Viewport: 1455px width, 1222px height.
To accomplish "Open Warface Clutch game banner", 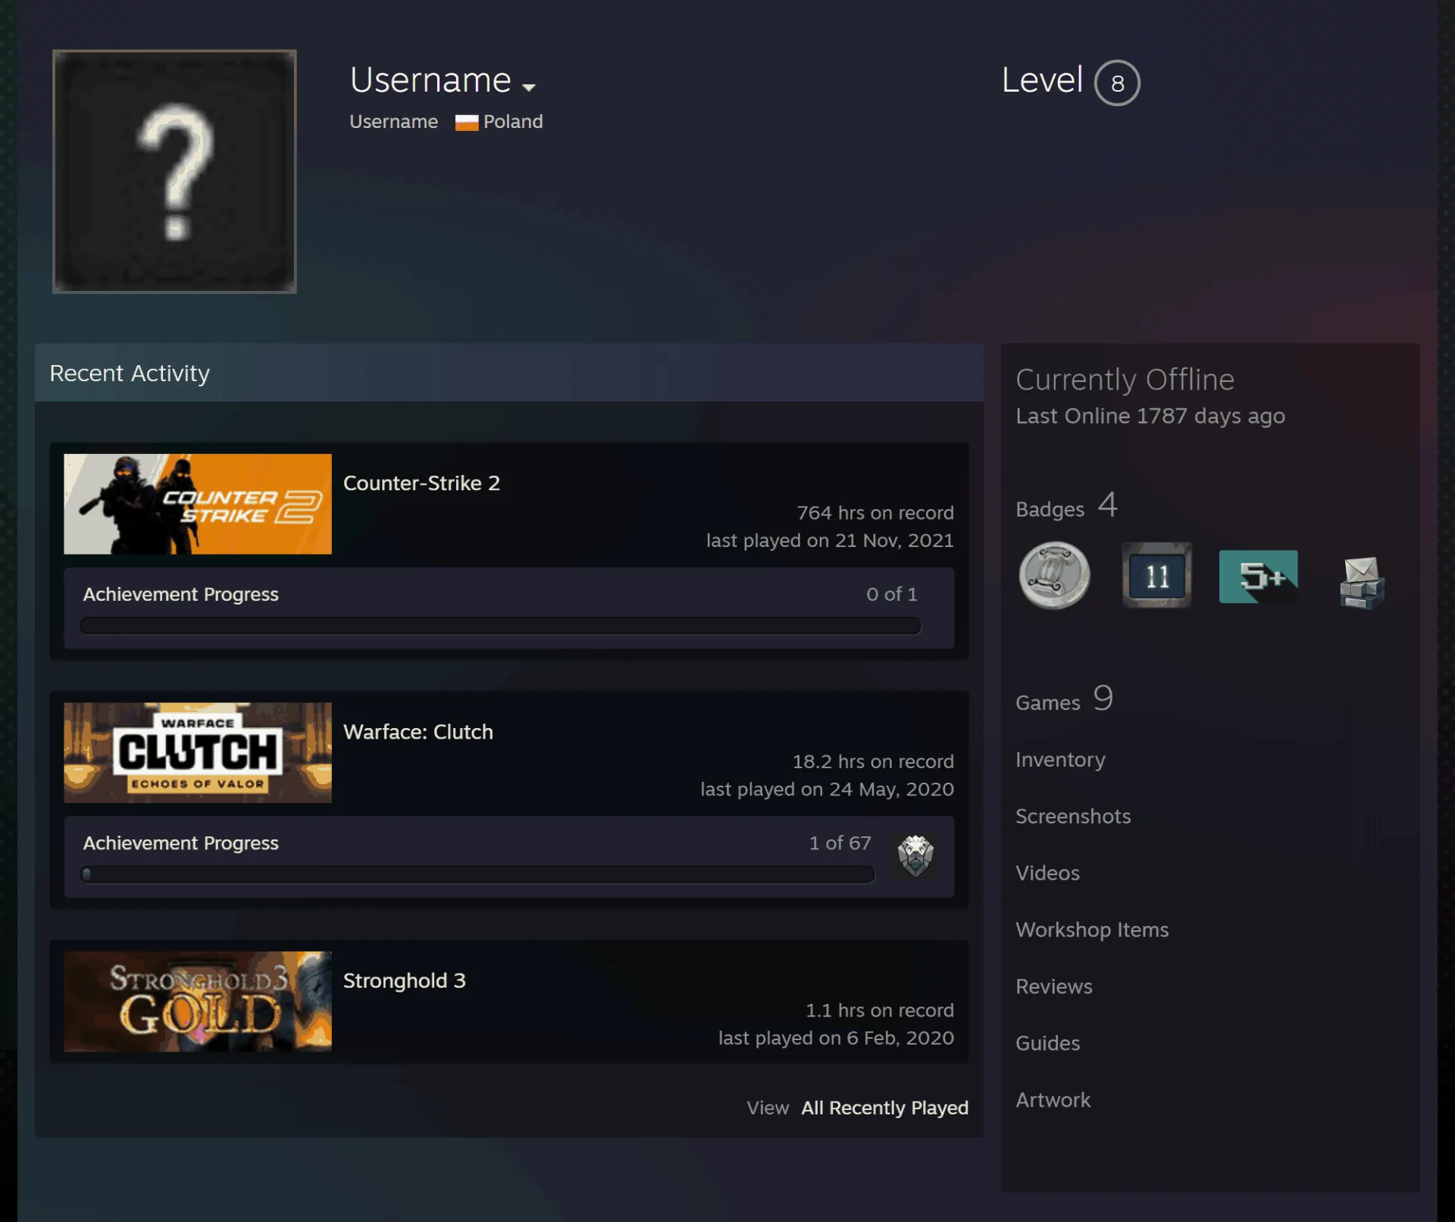I will click(x=198, y=752).
